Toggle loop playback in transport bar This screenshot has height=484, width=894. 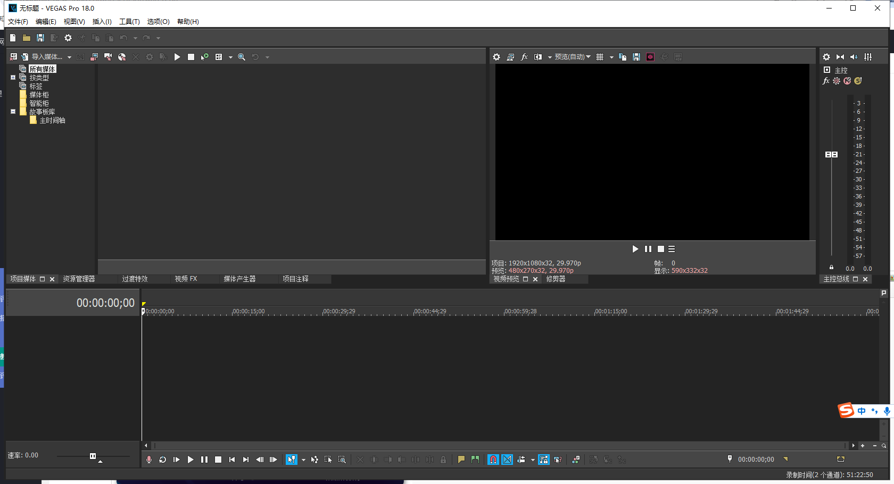pyautogui.click(x=163, y=460)
